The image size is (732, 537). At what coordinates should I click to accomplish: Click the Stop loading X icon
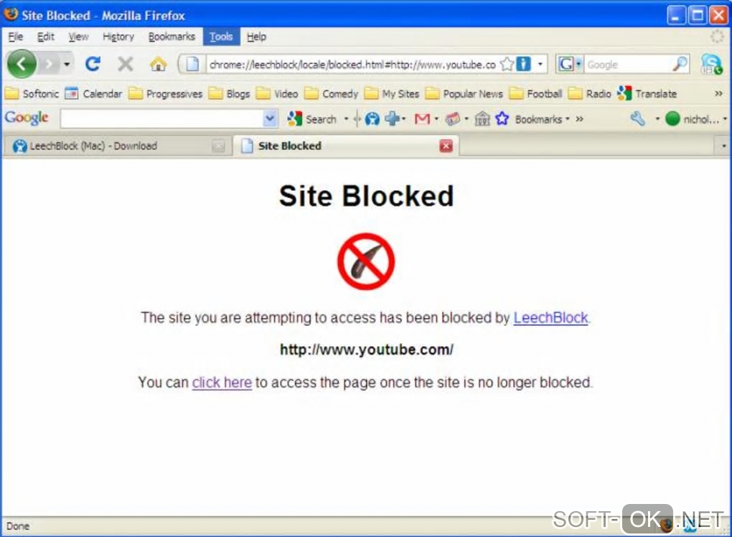click(x=125, y=64)
